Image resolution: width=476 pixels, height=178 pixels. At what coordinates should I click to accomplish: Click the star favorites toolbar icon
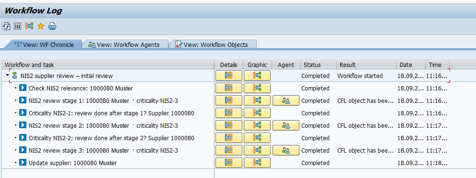click(x=41, y=26)
